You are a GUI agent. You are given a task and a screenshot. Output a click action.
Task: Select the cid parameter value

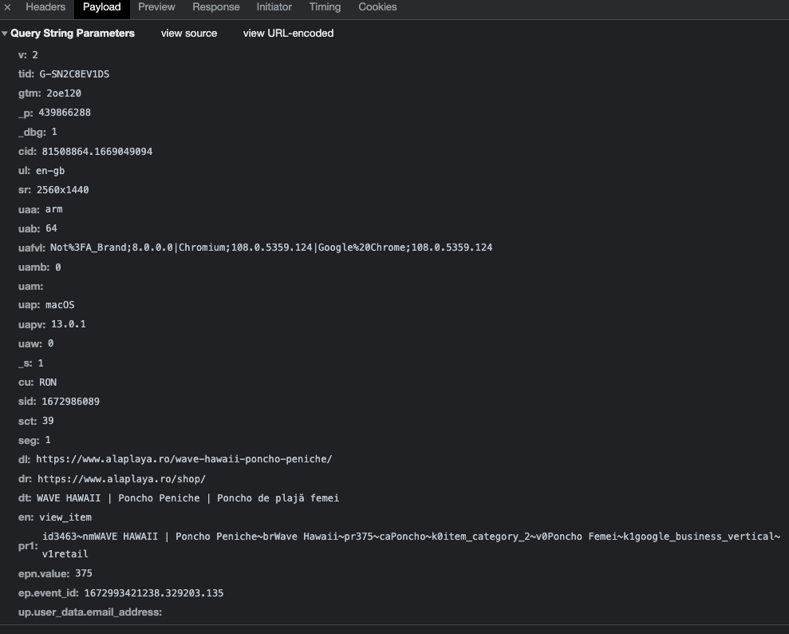point(97,152)
